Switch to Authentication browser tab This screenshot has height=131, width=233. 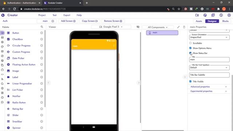[x=22, y=3]
